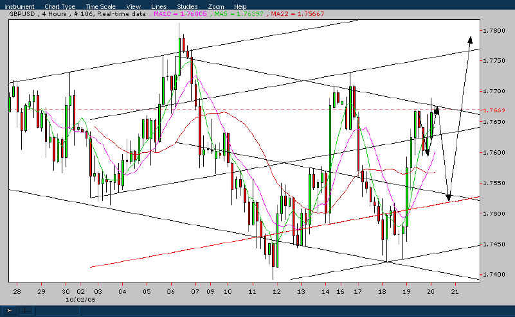Click the 18 date label on time axis
Screen dimensions: 515x317
(x=382, y=291)
